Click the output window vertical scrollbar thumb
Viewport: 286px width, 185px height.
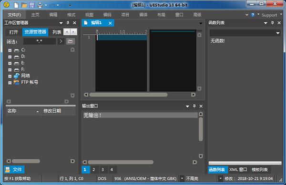pos(201,129)
